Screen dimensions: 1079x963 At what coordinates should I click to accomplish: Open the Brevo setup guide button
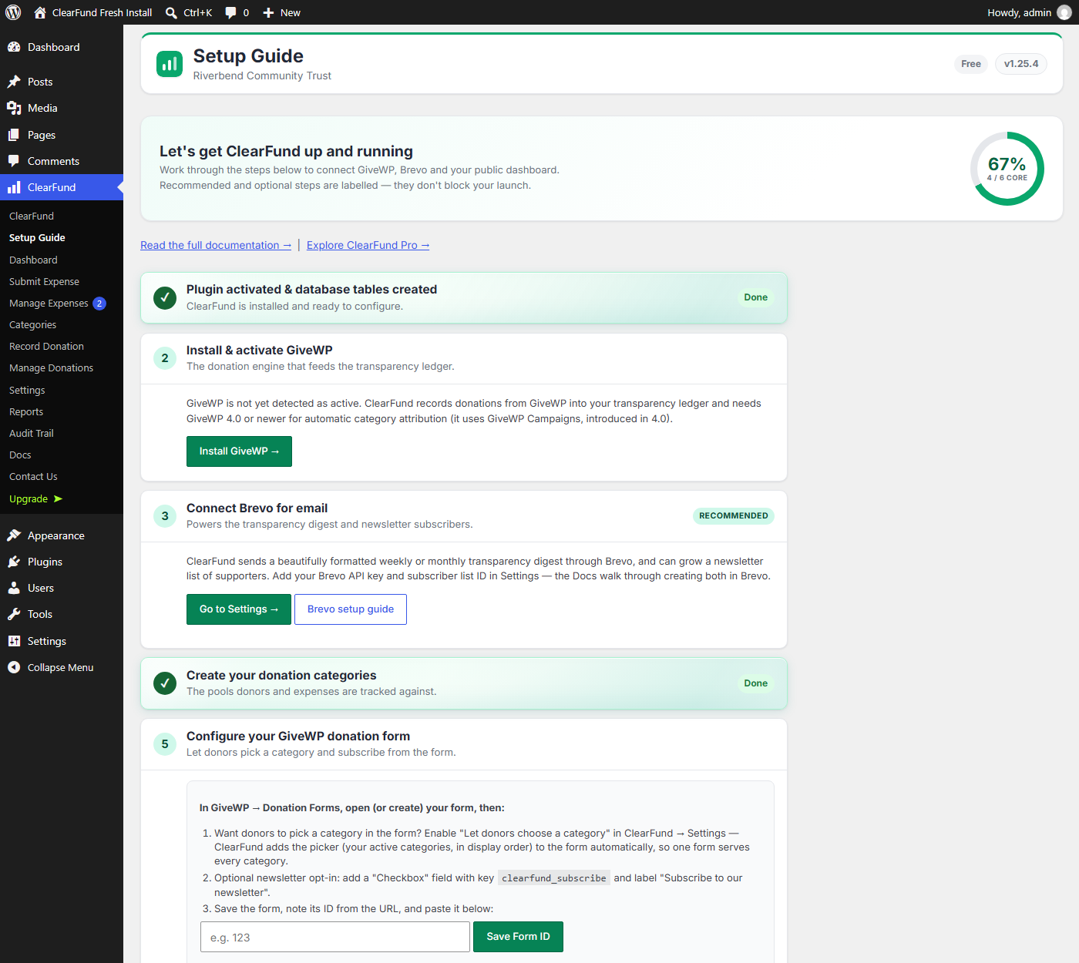(x=351, y=609)
